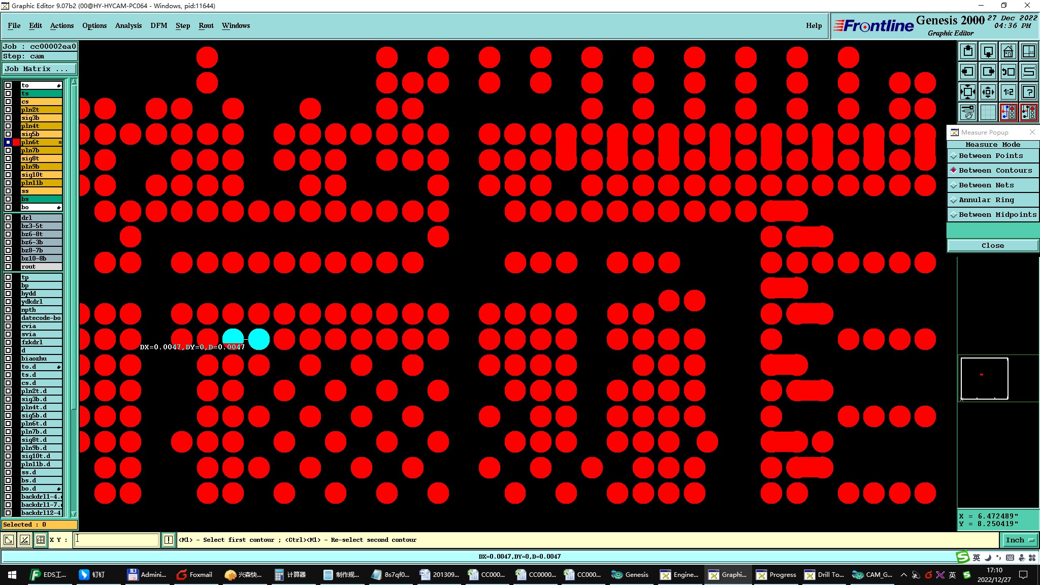Viewport: 1040px width, 585px height.
Task: Open the Step menu
Action: pyautogui.click(x=183, y=25)
